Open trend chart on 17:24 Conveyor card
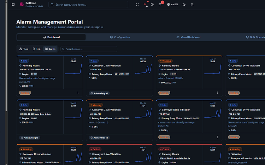265x165 pixels. coord(143,113)
